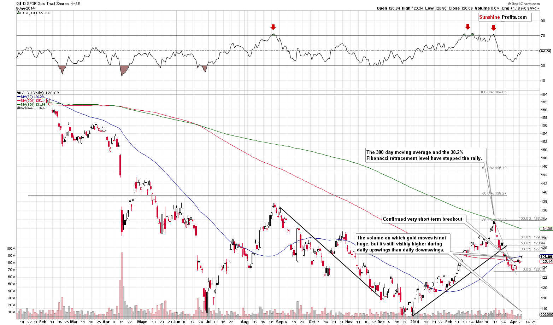Click the 164 price axis label
The height and width of the screenshot is (325, 553).
coord(544,94)
